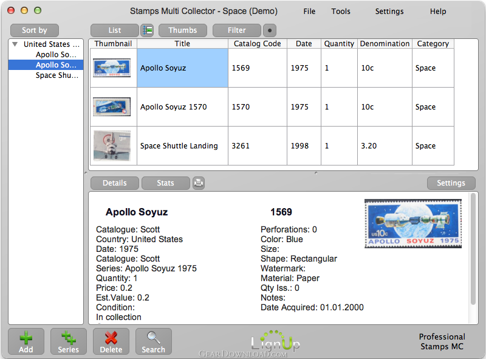
Task: Click the 'Date Acquired: 01.01.2000' detail line
Action: pos(312,307)
